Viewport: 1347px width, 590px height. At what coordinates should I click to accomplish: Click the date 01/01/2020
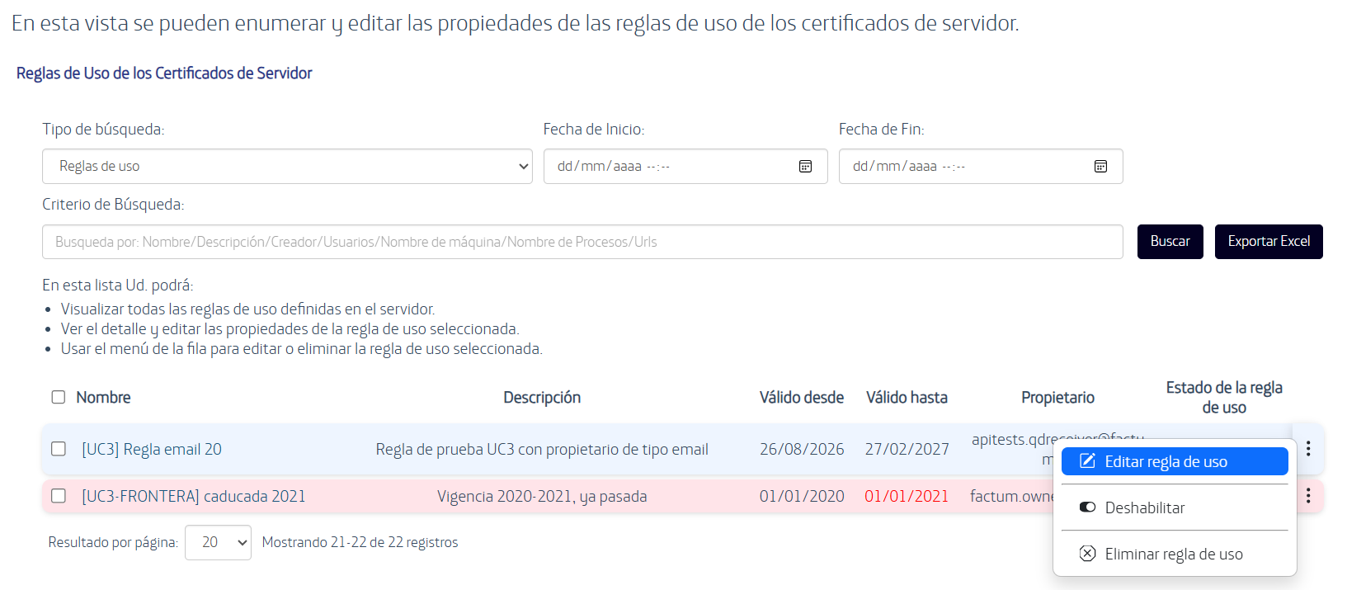coord(802,496)
